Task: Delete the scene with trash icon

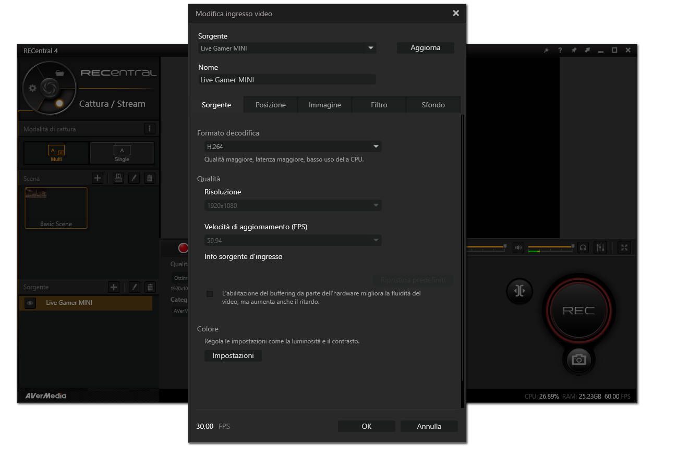Action: tap(150, 178)
